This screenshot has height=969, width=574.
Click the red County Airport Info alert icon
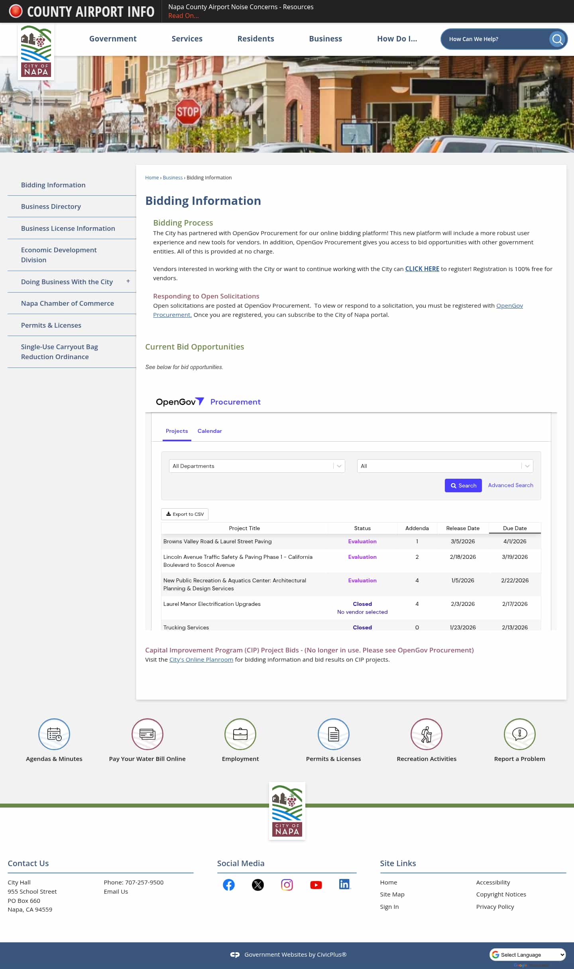point(16,11)
